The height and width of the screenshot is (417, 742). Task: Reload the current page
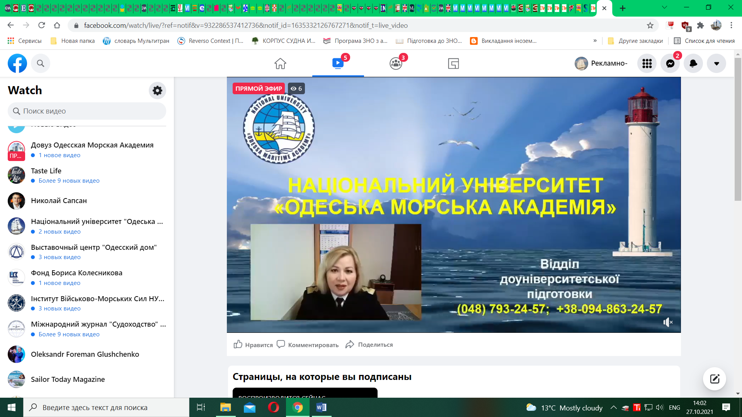pos(42,25)
